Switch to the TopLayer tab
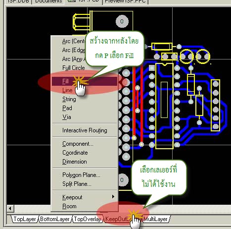231x229 pixels. [x=25, y=219]
